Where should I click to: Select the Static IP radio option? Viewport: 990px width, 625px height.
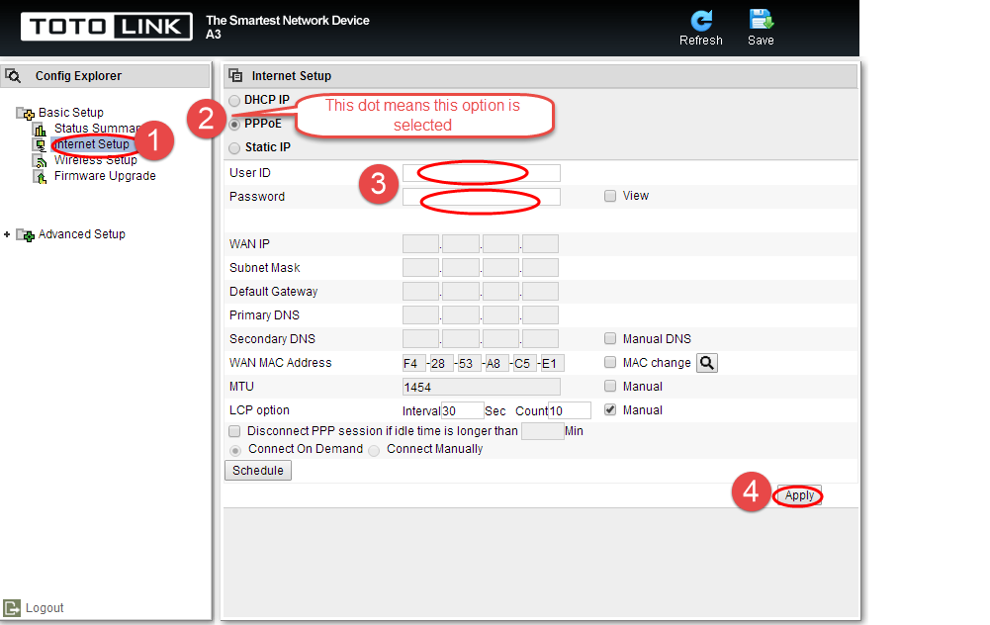click(234, 148)
